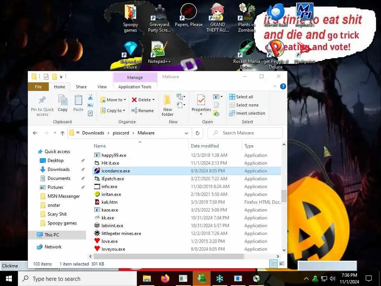This screenshot has width=381, height=286.
Task: Collapse the ribbon with the chevron
Action: [275, 86]
